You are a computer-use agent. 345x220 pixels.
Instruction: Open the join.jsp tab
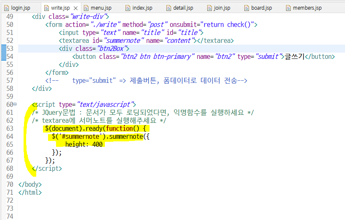point(222,8)
